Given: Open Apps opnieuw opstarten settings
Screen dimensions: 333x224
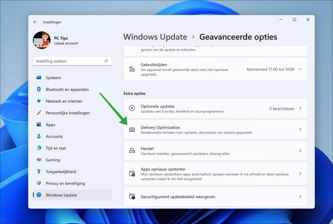Looking at the screenshot, I should point(216,173).
